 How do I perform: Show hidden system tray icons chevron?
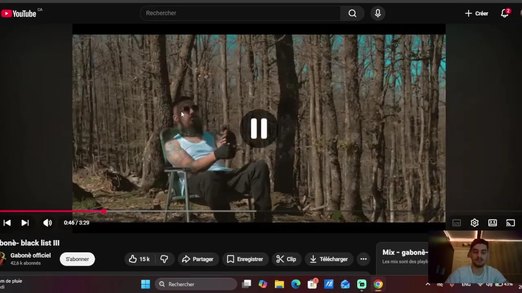[x=428, y=284]
